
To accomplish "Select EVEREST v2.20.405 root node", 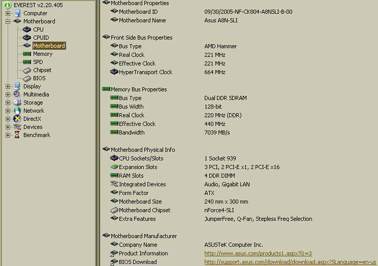I will 38,5.
